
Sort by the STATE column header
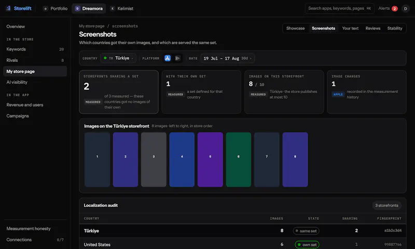[313, 218]
